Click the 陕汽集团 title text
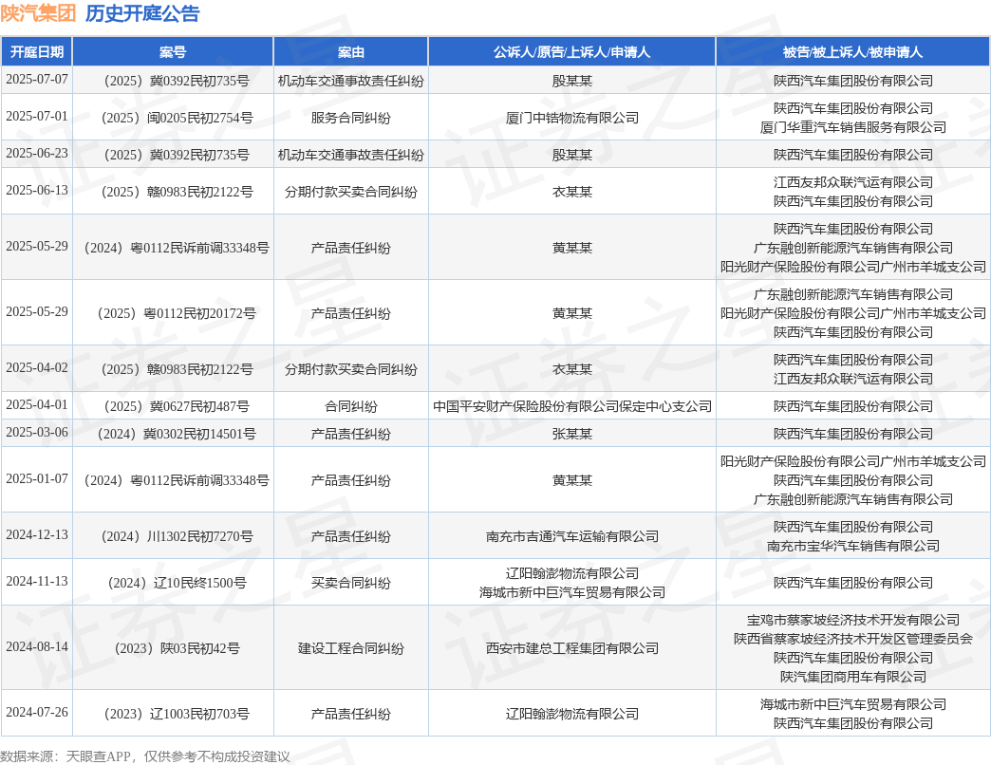Image resolution: width=991 pixels, height=765 pixels. point(38,13)
